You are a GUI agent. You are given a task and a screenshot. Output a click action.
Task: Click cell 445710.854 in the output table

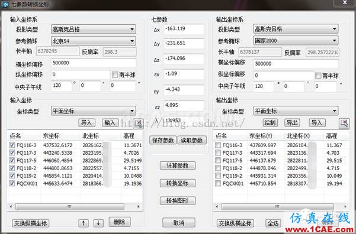263,184
